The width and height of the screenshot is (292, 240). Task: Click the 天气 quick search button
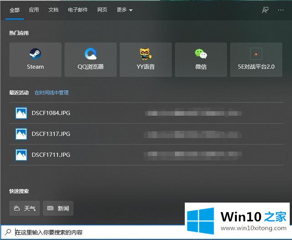tap(25, 208)
